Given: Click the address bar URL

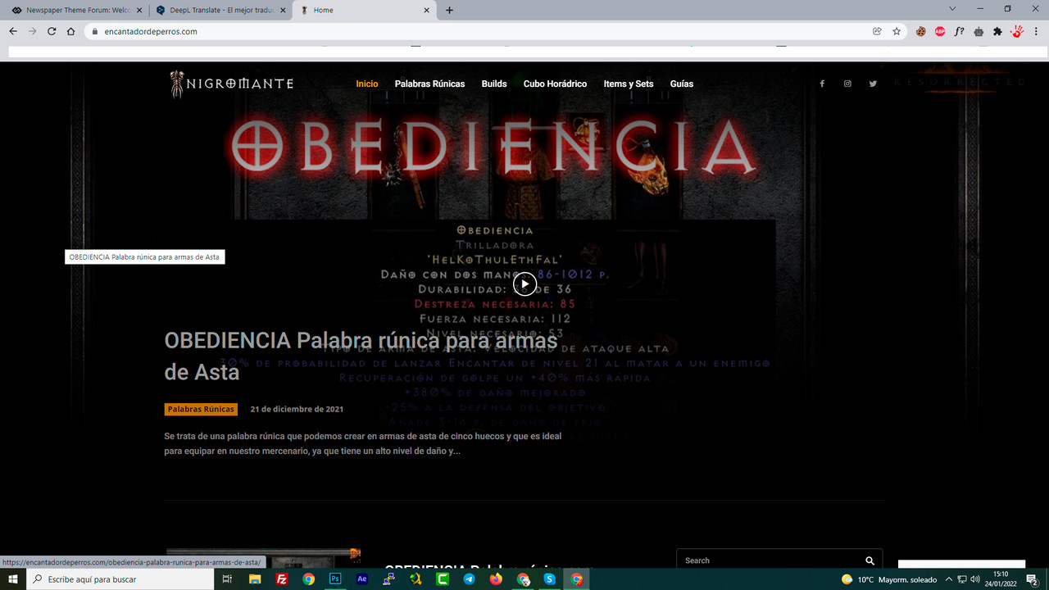Looking at the screenshot, I should pos(151,31).
